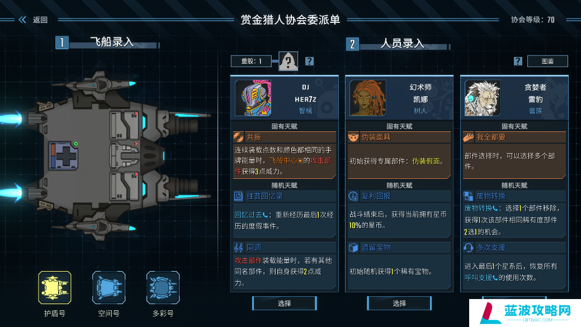The width and height of the screenshot is (581, 327).
Task: Click the 往昔回忆录 random talent icon
Action: [238, 196]
